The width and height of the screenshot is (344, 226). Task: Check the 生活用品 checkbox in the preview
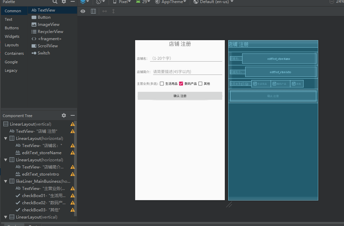[162, 83]
